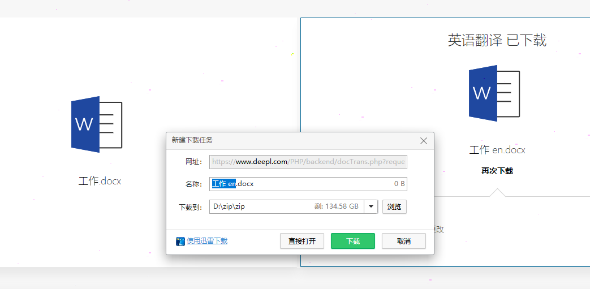This screenshot has width=590, height=289.
Task: Click 再次下载 on the DeepL page
Action: (x=497, y=171)
